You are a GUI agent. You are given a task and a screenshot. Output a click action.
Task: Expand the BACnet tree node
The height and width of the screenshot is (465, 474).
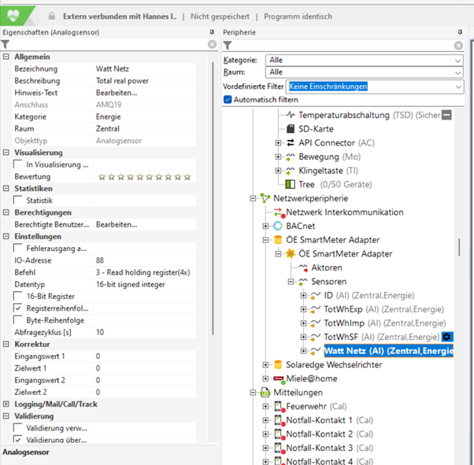pyautogui.click(x=265, y=226)
